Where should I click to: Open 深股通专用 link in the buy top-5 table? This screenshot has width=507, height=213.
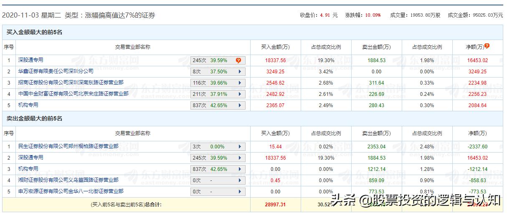[x=30, y=60]
